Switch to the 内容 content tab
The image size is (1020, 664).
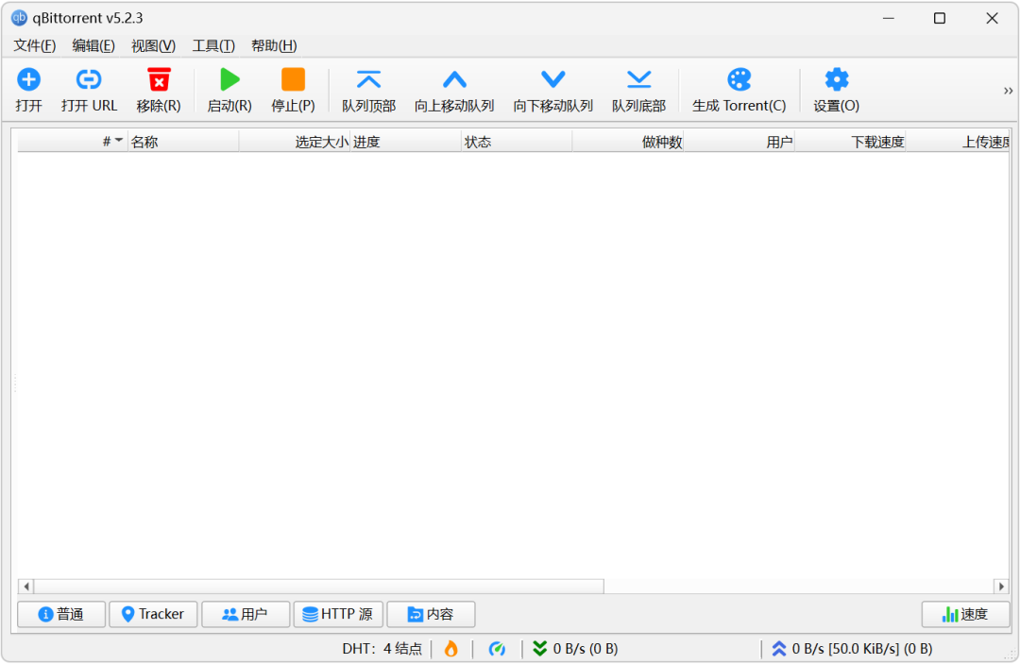click(x=431, y=614)
